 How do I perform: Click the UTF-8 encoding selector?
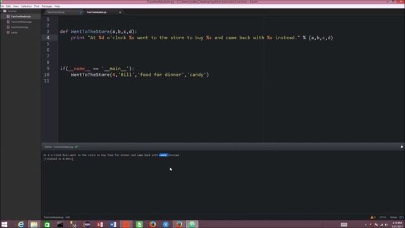click(x=382, y=217)
